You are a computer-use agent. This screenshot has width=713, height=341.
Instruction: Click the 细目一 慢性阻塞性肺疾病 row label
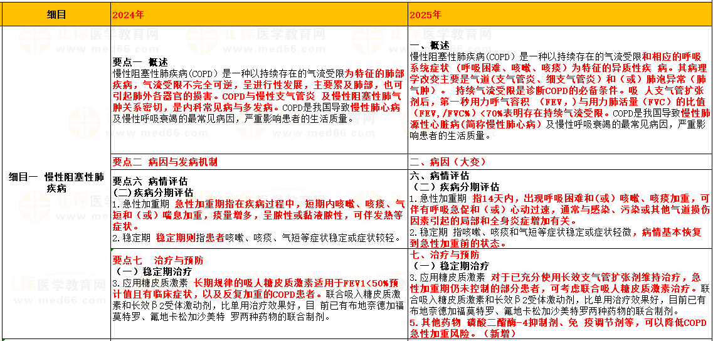(55, 182)
